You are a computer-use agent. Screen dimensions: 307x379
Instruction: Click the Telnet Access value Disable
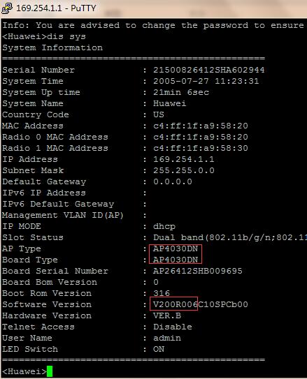173,327
